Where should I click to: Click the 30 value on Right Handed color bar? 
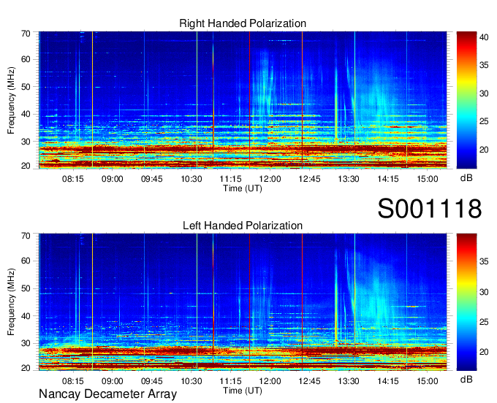484,93
